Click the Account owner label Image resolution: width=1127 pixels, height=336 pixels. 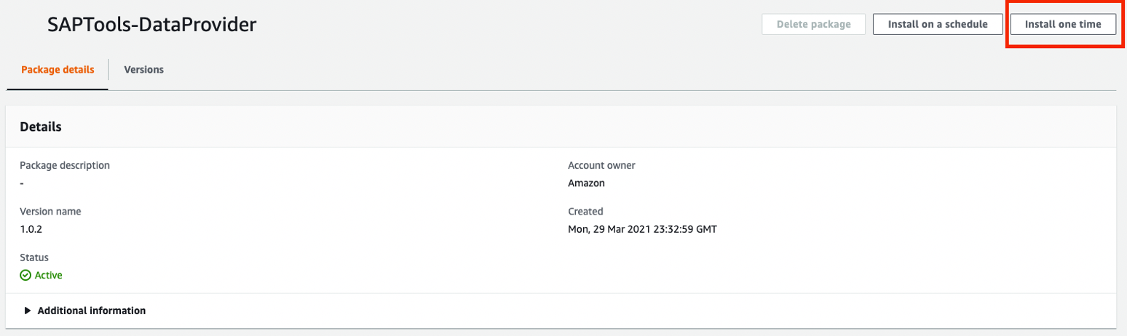click(x=601, y=165)
